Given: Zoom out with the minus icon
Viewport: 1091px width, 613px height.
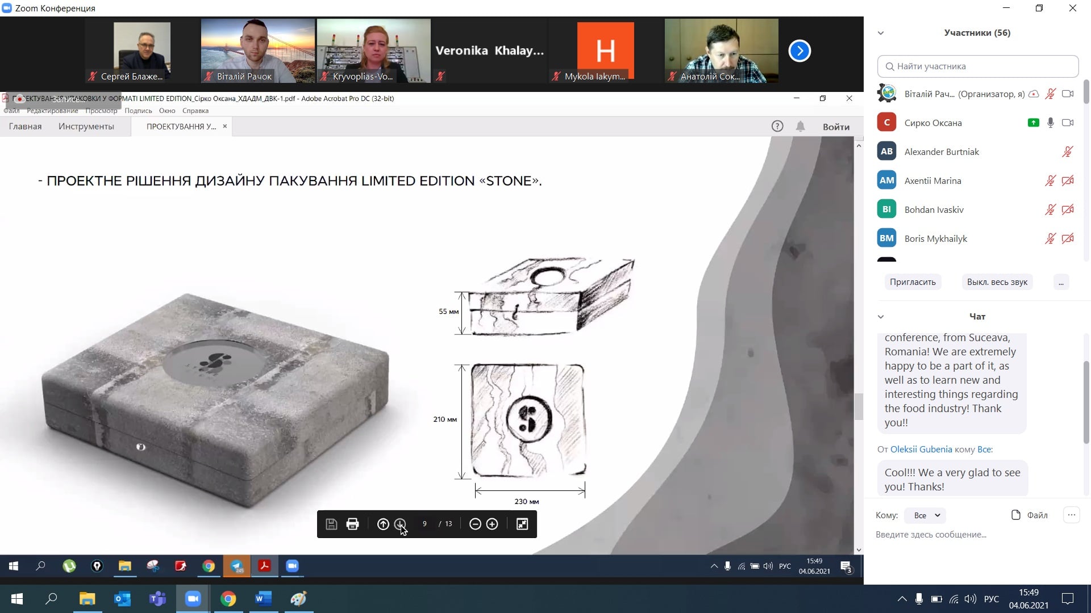Looking at the screenshot, I should [475, 524].
